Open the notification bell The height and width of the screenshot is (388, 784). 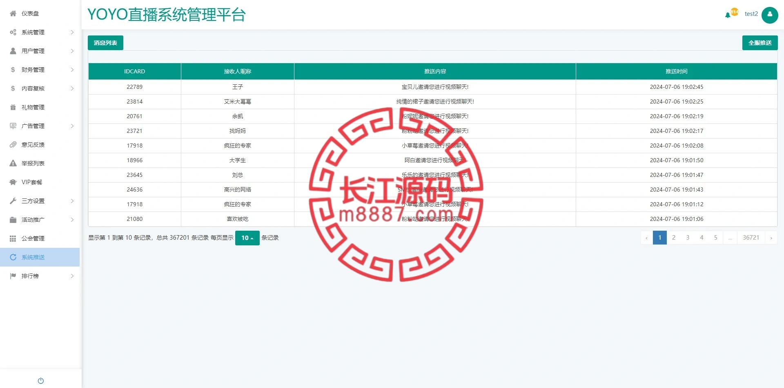(728, 15)
